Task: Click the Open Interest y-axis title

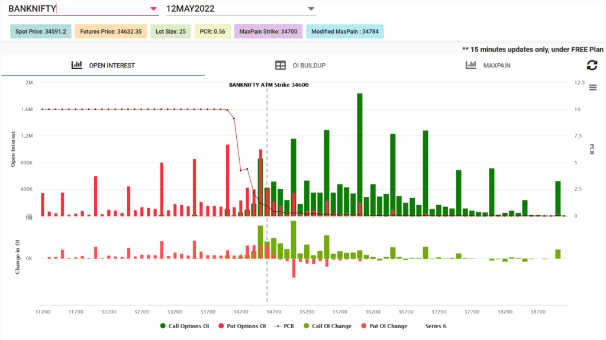Action: pyautogui.click(x=13, y=149)
